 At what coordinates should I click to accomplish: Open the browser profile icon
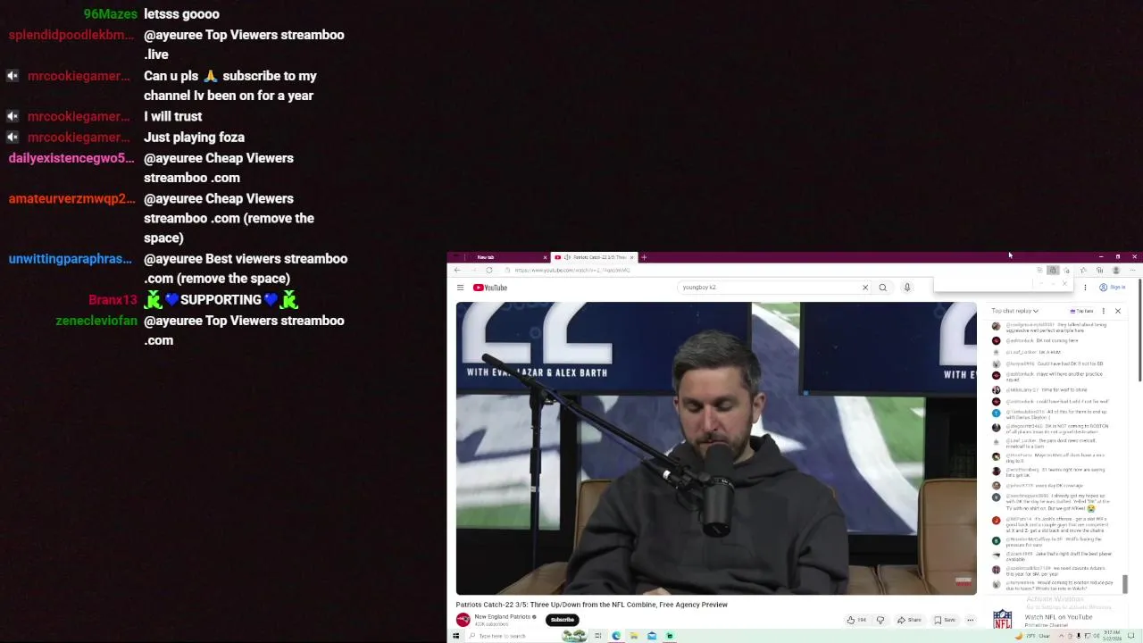(x=1116, y=270)
